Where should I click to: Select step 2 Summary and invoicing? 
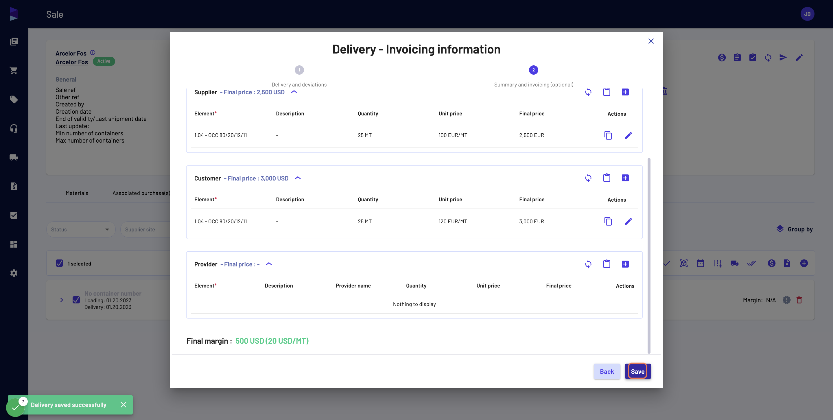click(534, 70)
